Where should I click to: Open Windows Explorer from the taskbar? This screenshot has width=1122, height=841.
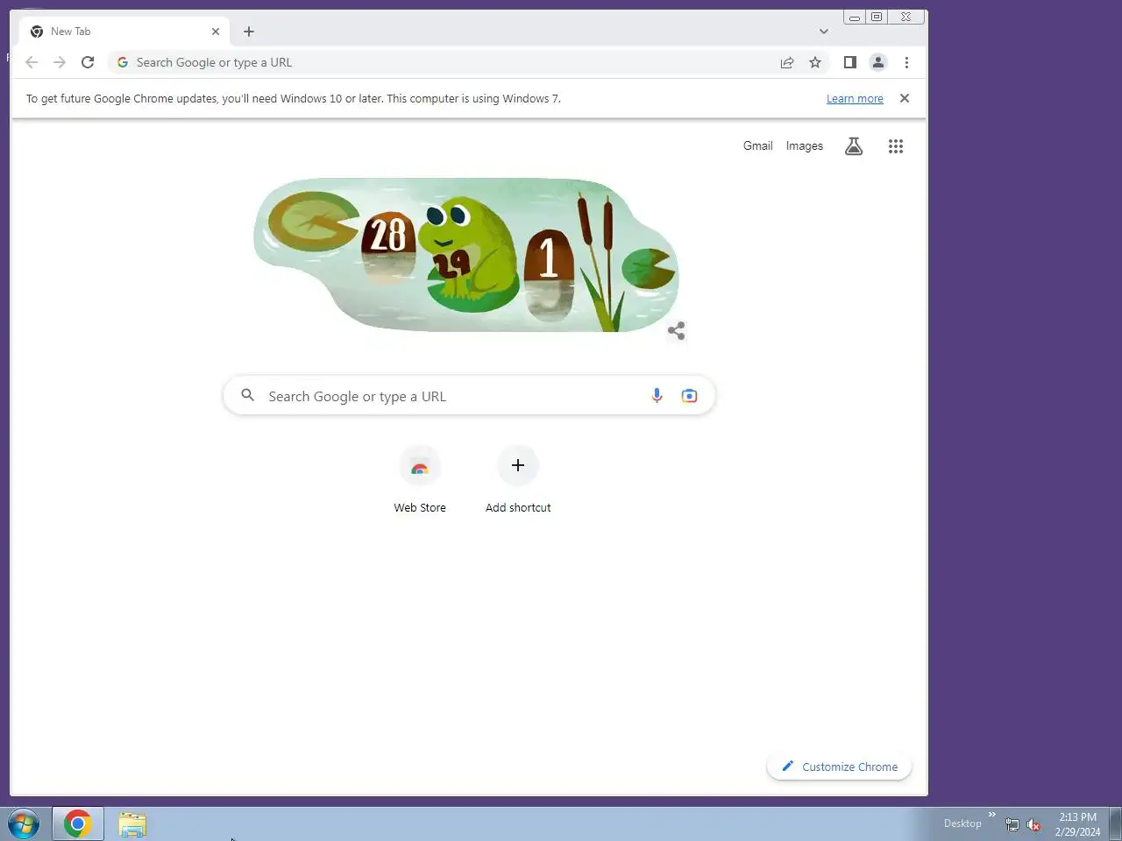point(132,823)
